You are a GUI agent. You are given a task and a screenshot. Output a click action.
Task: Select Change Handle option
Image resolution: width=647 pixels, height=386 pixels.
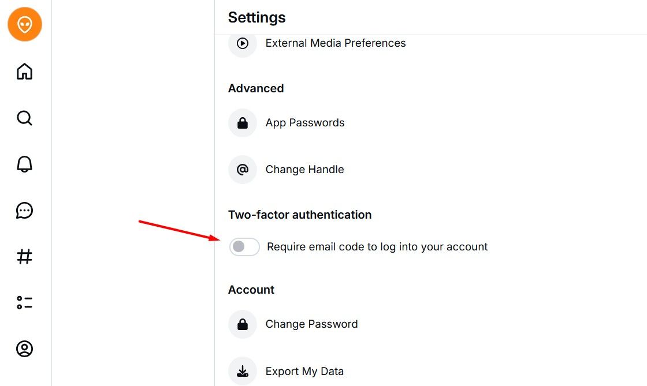[x=304, y=170]
